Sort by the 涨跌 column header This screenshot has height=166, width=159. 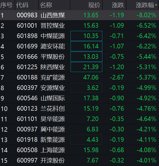click(118, 5)
